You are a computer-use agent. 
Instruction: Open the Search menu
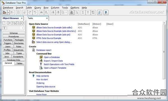20,8
